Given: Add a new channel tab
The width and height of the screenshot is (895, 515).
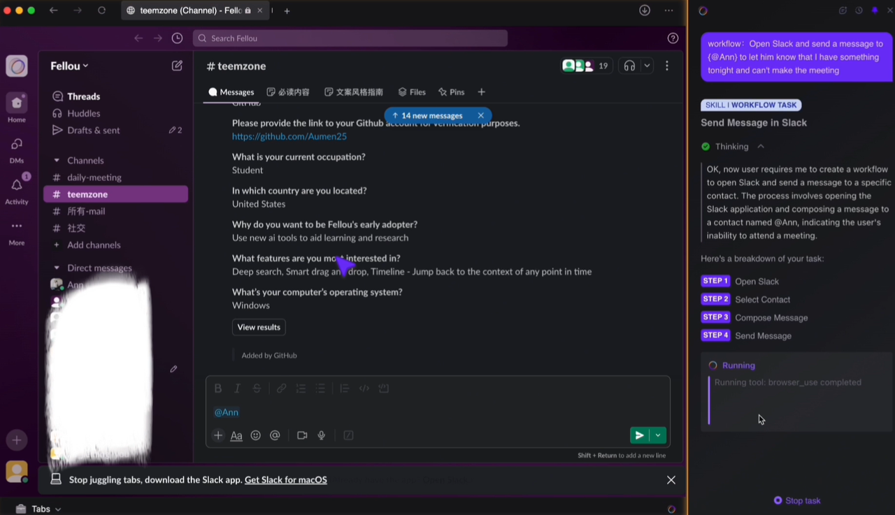Looking at the screenshot, I should [x=481, y=92].
